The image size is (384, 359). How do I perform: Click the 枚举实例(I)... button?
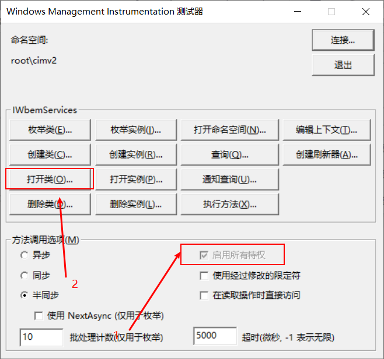pos(135,129)
